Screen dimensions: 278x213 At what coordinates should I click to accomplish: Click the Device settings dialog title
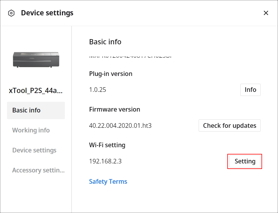click(x=47, y=13)
